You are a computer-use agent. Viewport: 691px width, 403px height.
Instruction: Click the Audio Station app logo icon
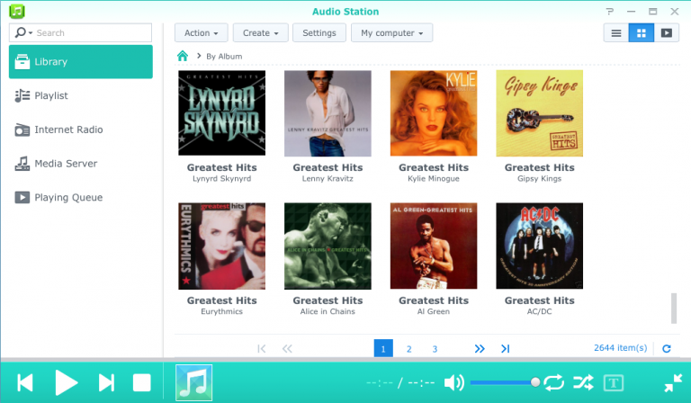point(17,11)
